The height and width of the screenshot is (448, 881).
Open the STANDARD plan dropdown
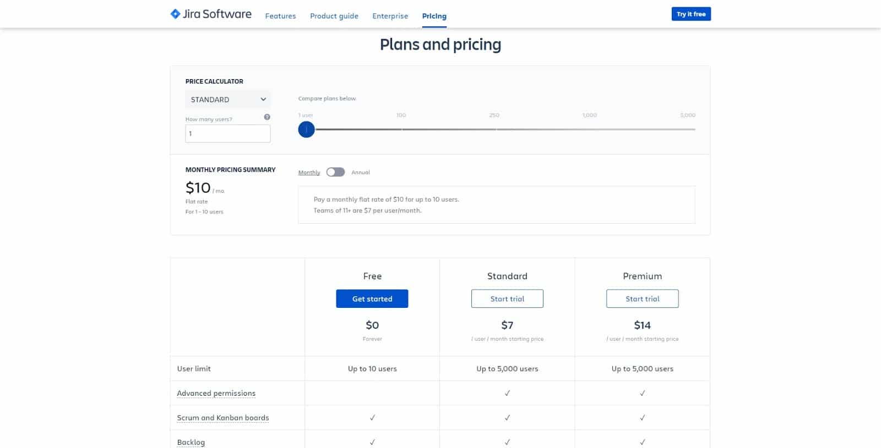tap(228, 99)
